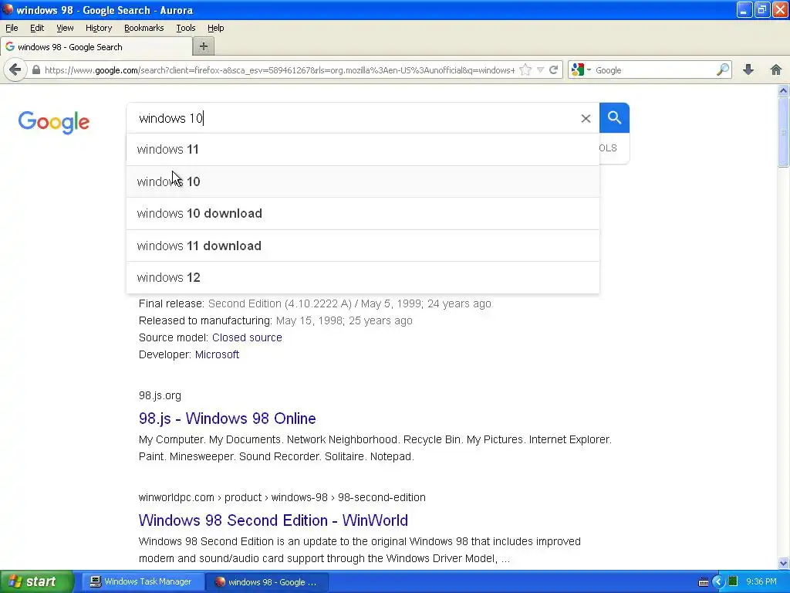Open the History menu

[99, 29]
